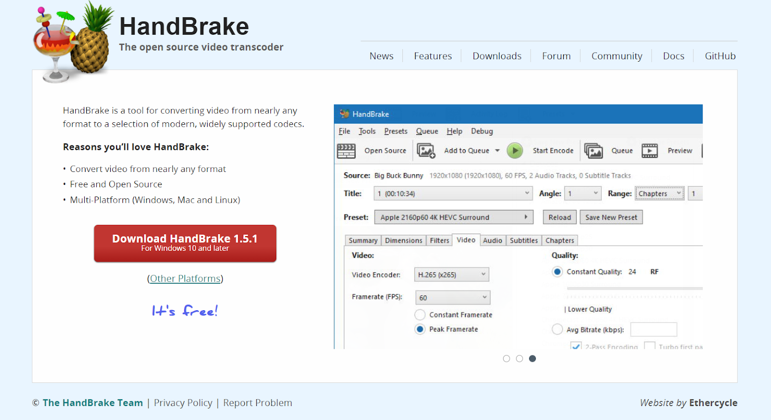
Task: Visit the Ethercycle website credit link
Action: coord(713,403)
